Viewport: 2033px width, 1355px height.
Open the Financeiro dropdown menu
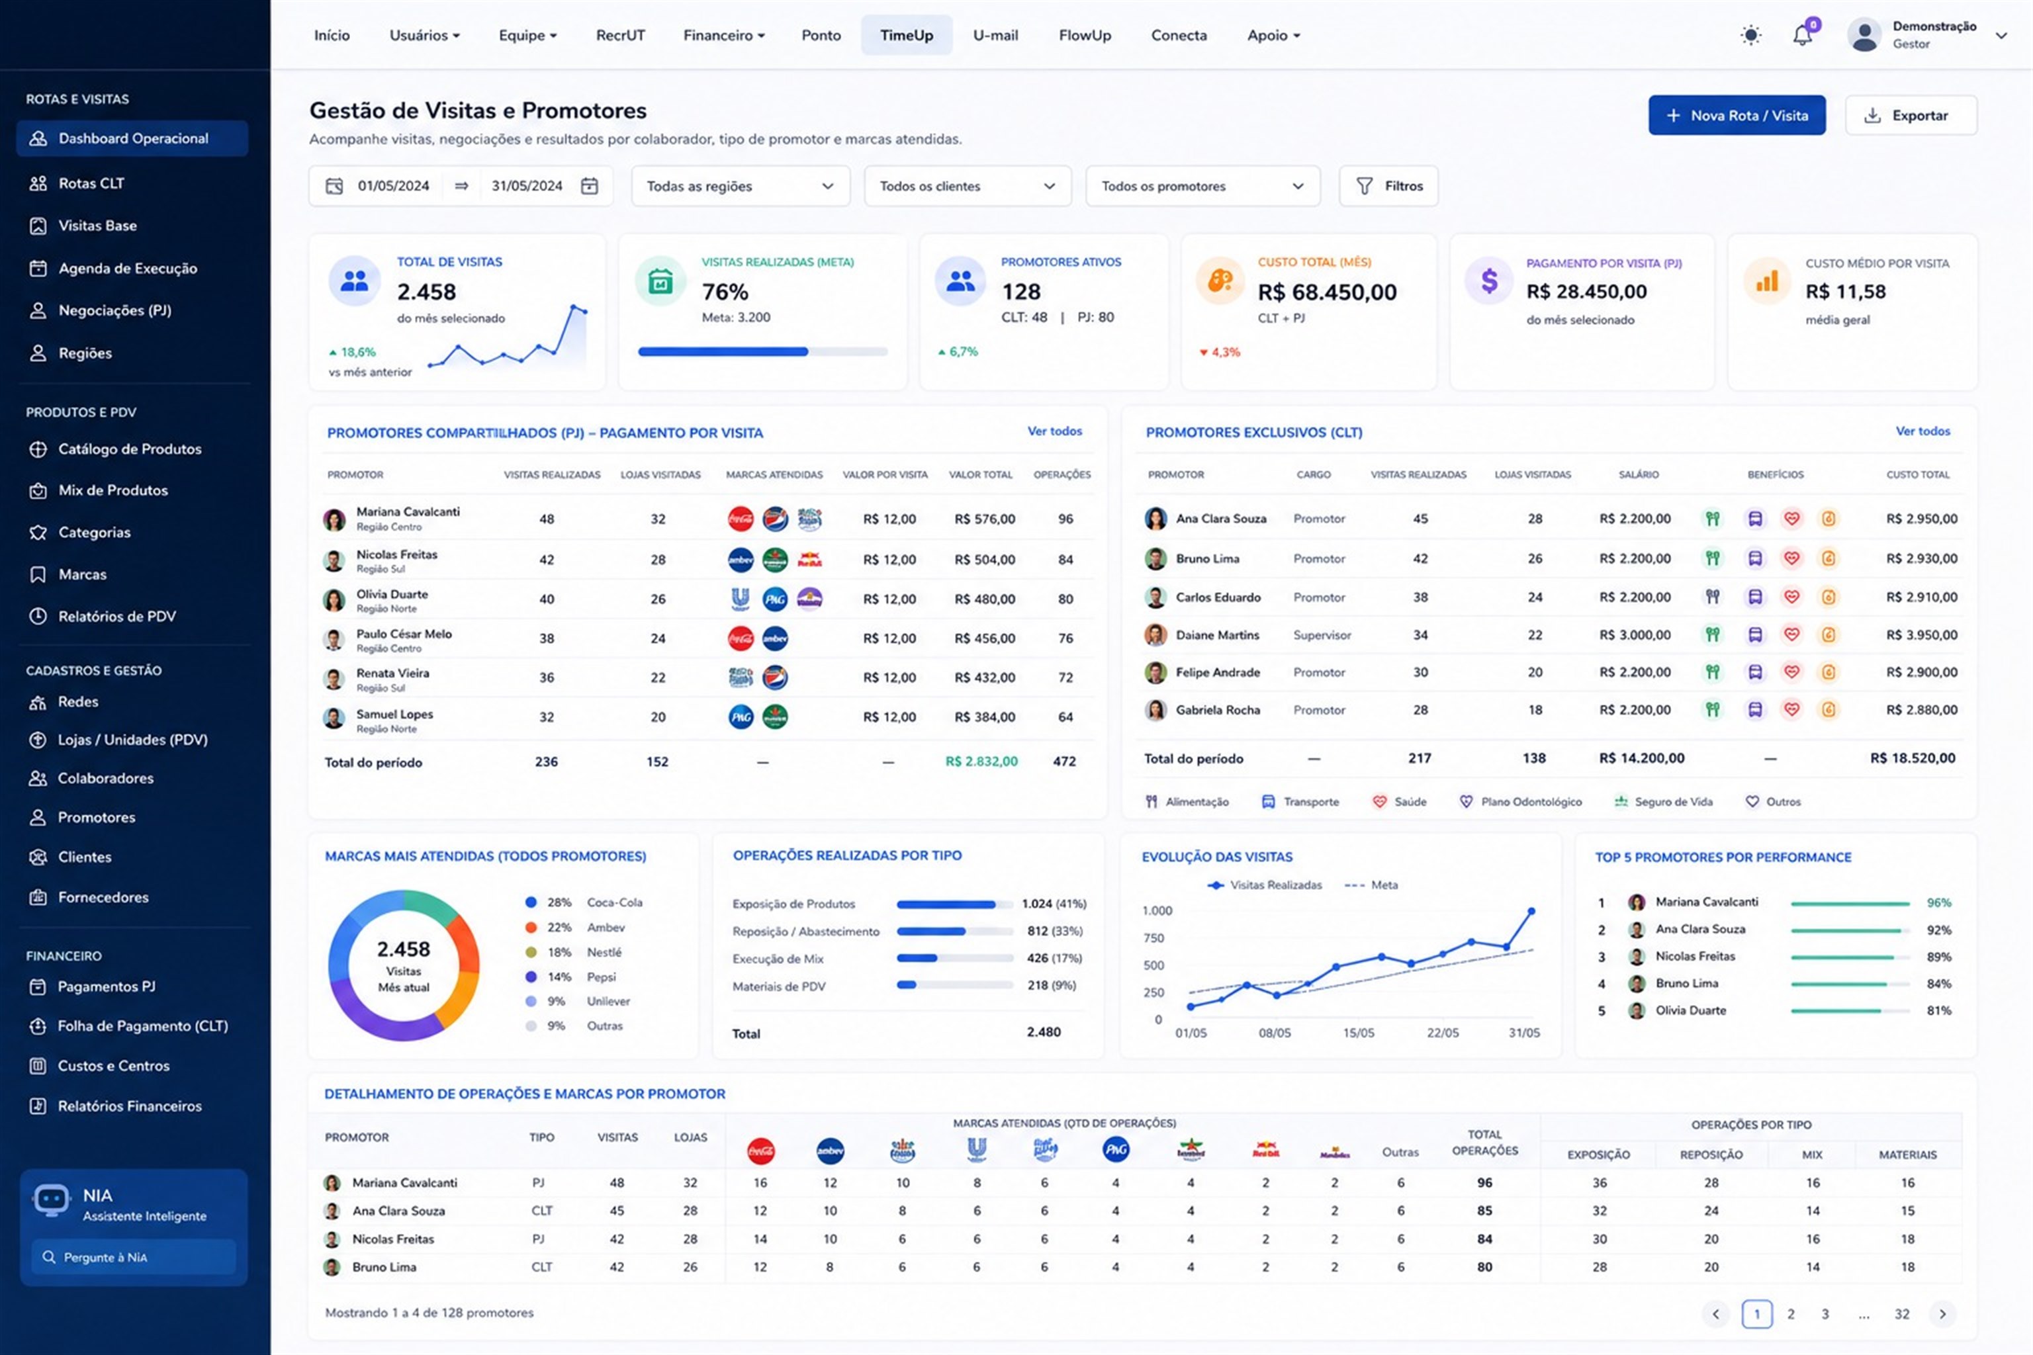(x=723, y=36)
